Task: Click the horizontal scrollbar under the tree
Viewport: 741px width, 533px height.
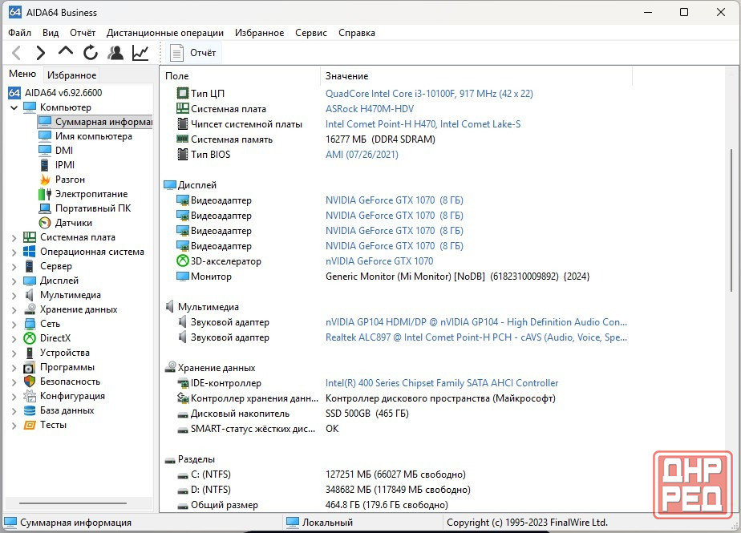Action: (72, 503)
